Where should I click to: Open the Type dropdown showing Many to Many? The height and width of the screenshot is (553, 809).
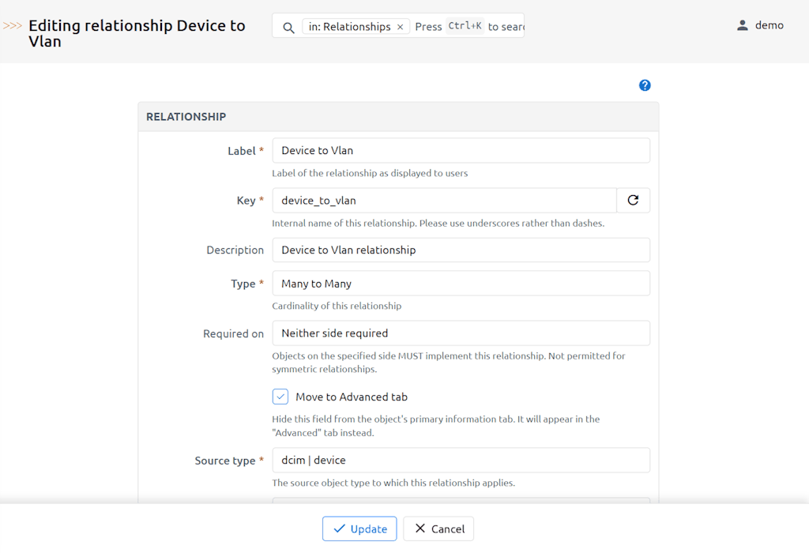click(461, 284)
